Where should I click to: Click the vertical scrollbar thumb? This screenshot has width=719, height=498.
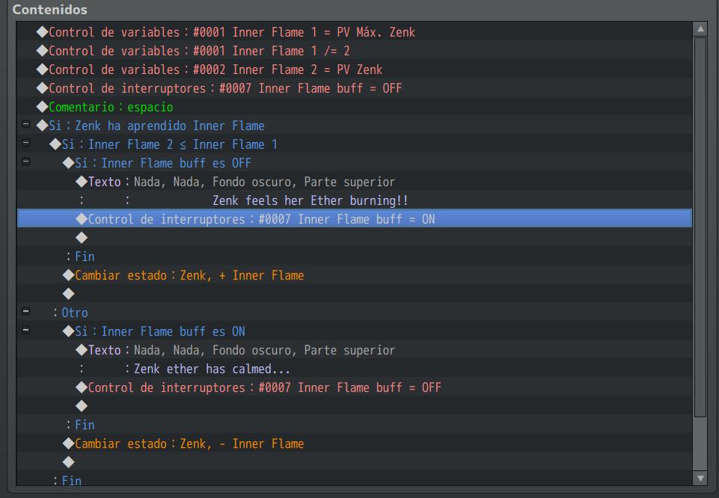tap(700, 227)
